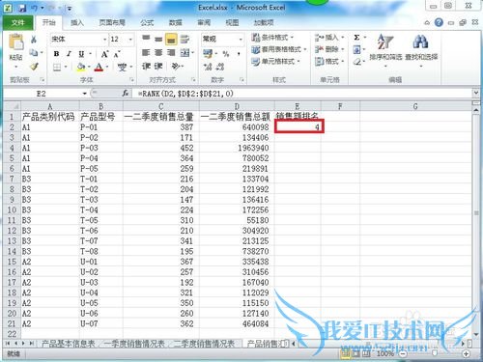Click the Borders icon
Viewport: 483px width, 362px height.
click(57, 67)
